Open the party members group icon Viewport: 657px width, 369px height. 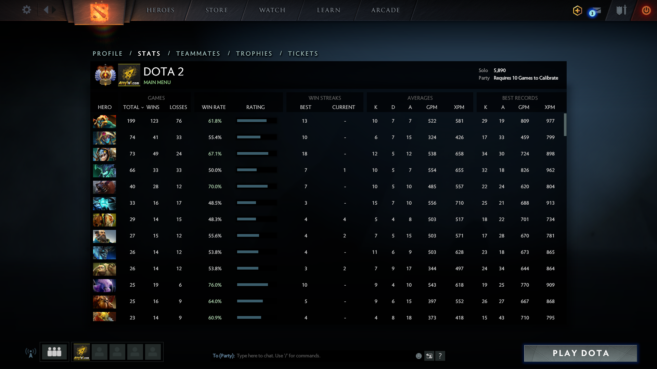point(54,352)
